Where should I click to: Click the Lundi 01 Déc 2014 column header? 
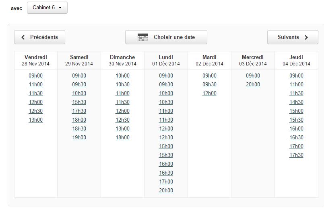pos(166,60)
